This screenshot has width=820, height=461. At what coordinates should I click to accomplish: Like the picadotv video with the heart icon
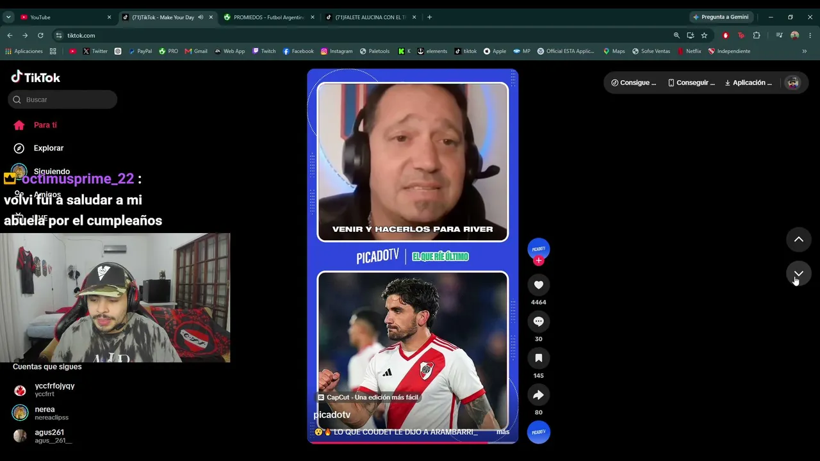pyautogui.click(x=538, y=285)
